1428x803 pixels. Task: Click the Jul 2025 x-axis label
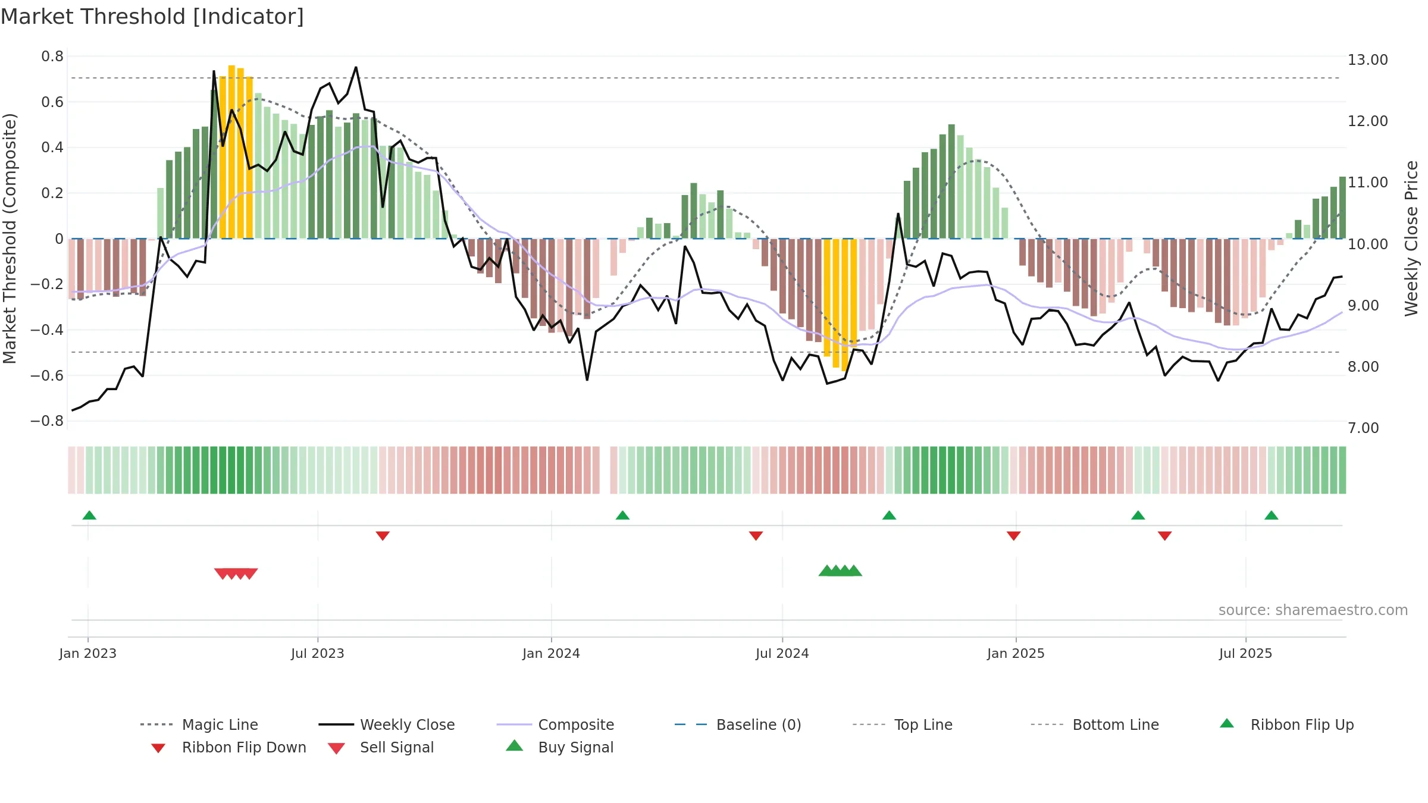pyautogui.click(x=1246, y=654)
